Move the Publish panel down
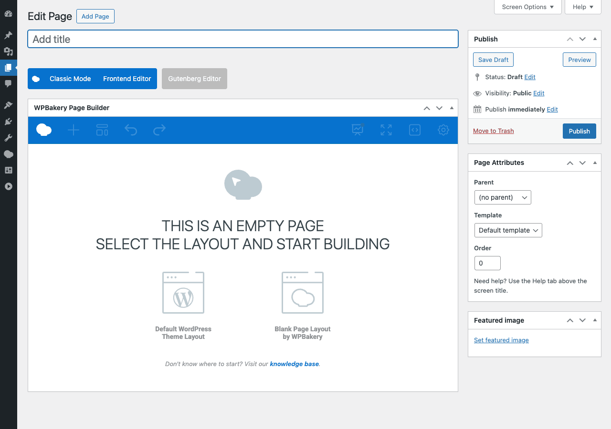 tap(582, 40)
